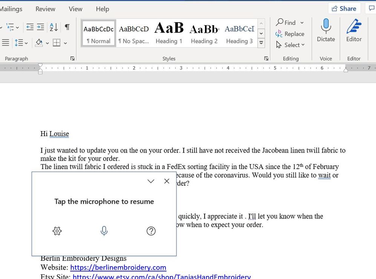Close the dictation panel
The image size is (376, 279).
pos(167,181)
